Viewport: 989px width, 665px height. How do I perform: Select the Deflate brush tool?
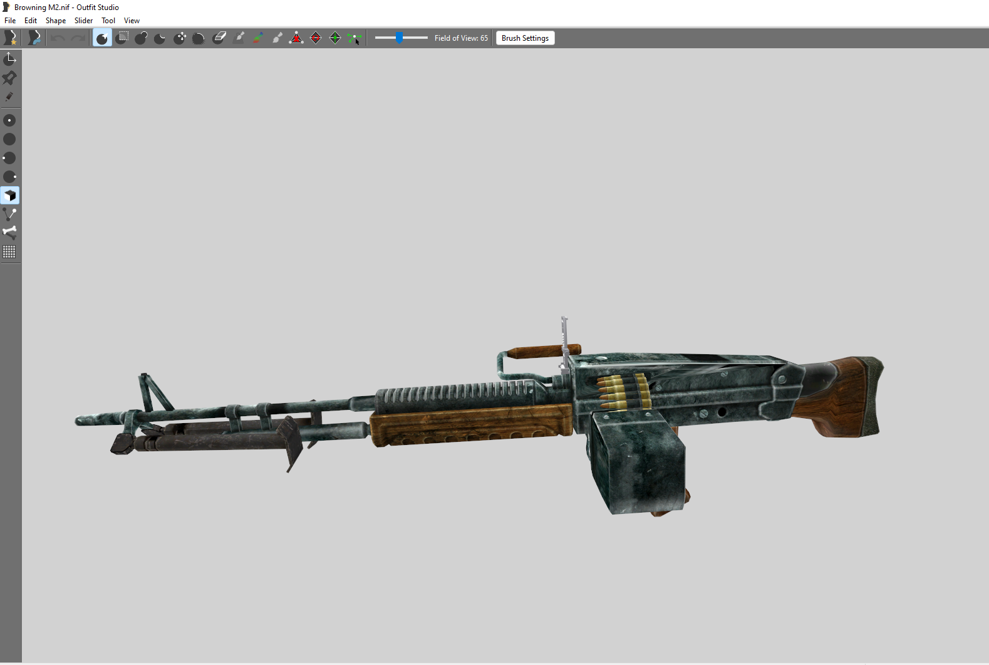point(160,38)
